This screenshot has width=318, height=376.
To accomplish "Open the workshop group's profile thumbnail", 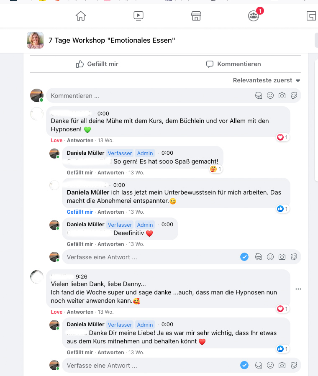I will [35, 40].
